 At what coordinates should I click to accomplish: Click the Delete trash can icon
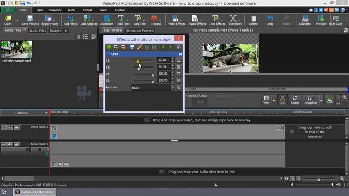click(253, 19)
